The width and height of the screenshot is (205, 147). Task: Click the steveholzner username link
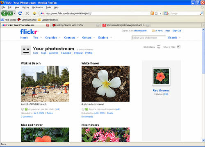pyautogui.click(x=140, y=31)
